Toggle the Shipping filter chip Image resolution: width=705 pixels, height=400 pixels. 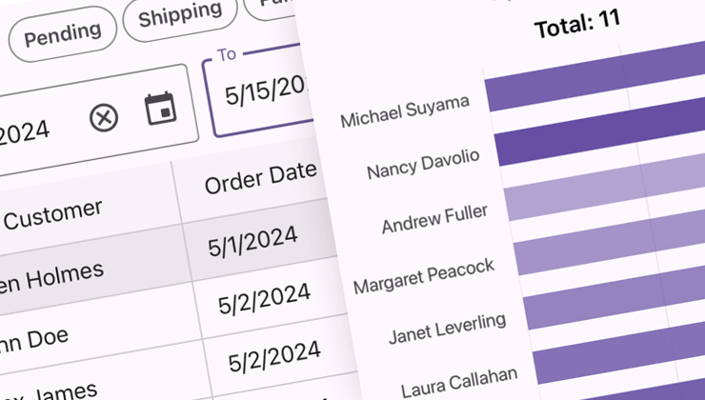pos(179,16)
